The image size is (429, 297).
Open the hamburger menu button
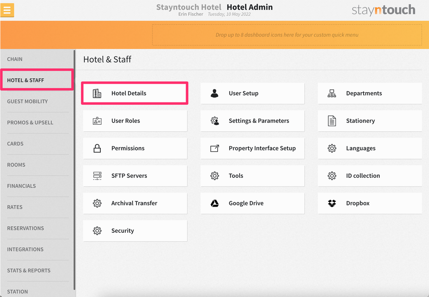point(7,10)
